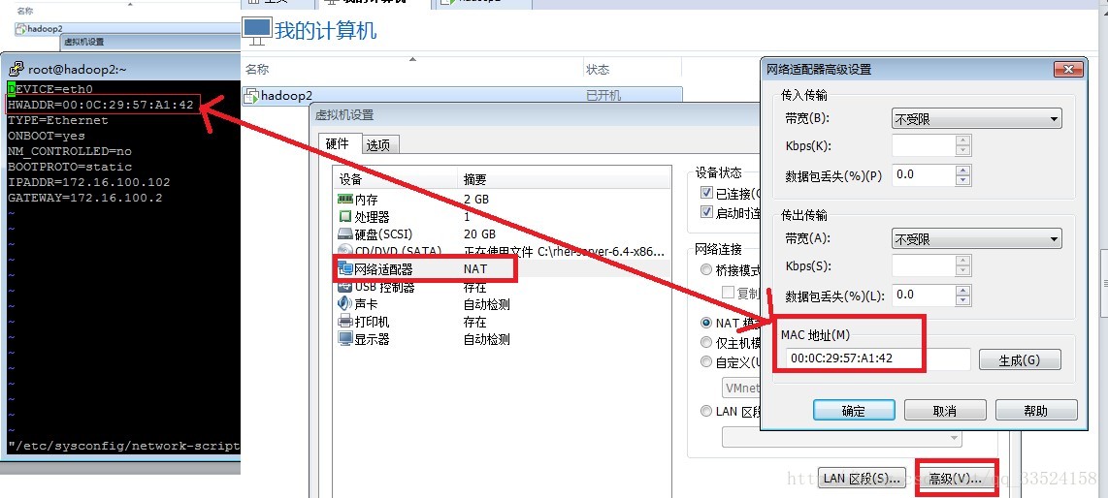Click the MAC address input field
Viewport: 1108px width, 498px height.
point(878,358)
